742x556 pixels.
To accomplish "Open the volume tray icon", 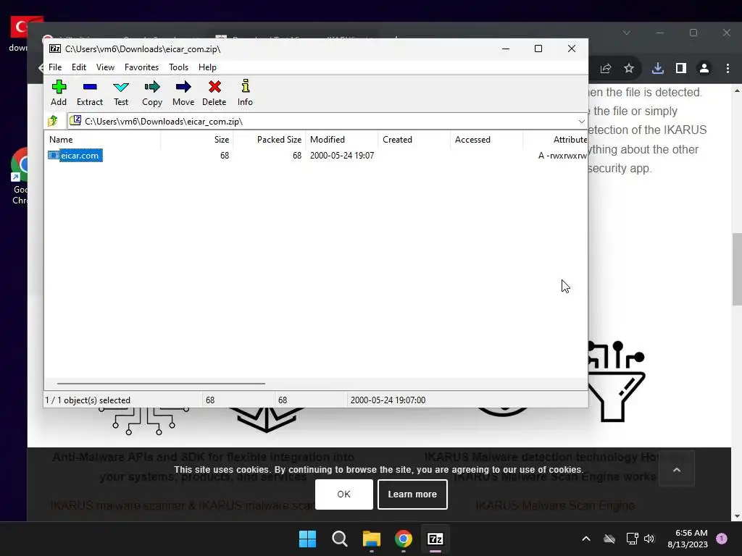I will [x=649, y=539].
